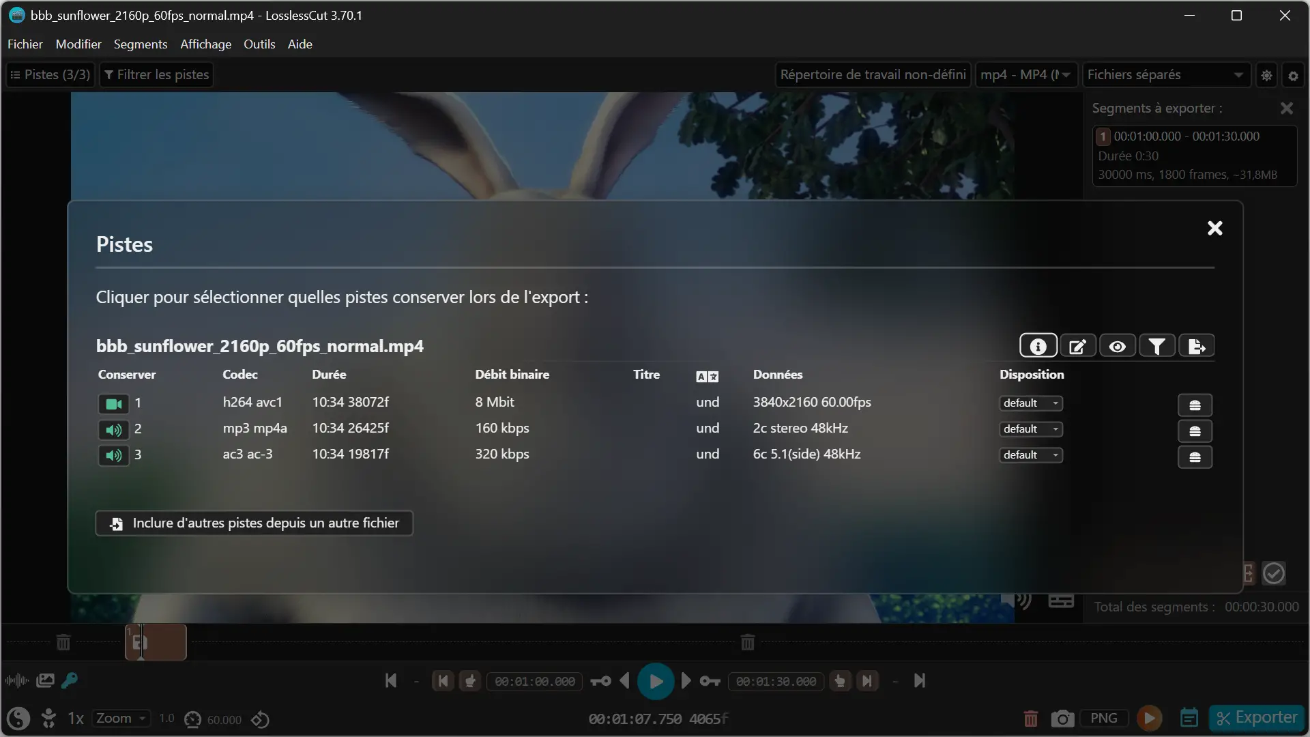Select segment 1 marker on timeline

coord(156,642)
